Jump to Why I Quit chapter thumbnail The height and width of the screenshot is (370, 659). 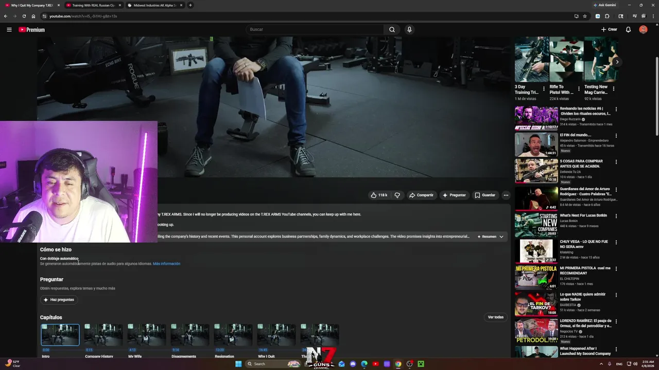pyautogui.click(x=276, y=335)
